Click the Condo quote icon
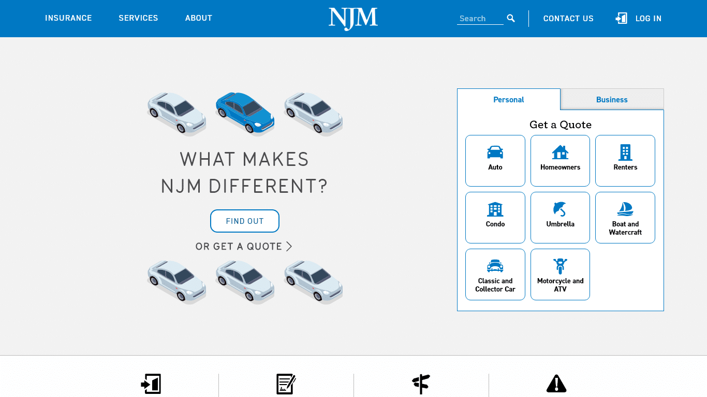 tap(495, 210)
